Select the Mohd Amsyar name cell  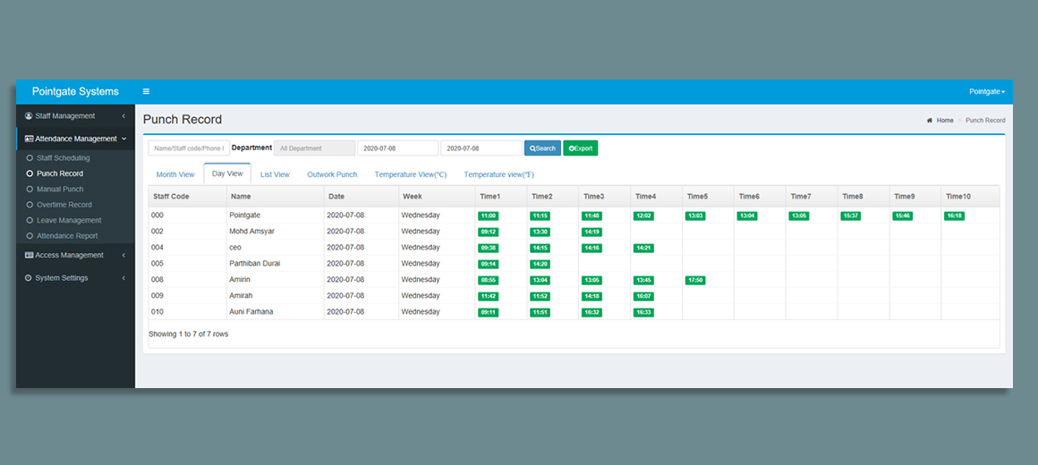pos(276,232)
